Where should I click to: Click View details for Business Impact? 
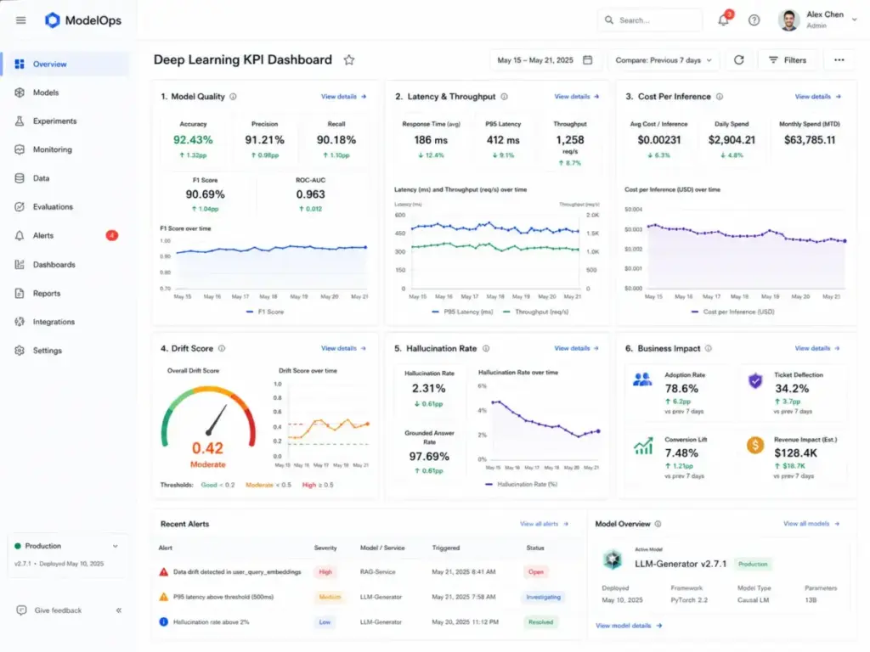pos(817,348)
